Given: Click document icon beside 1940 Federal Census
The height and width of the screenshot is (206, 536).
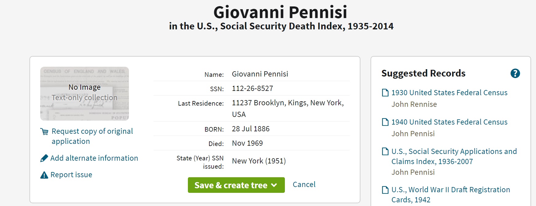Looking at the screenshot, I should tap(385, 122).
